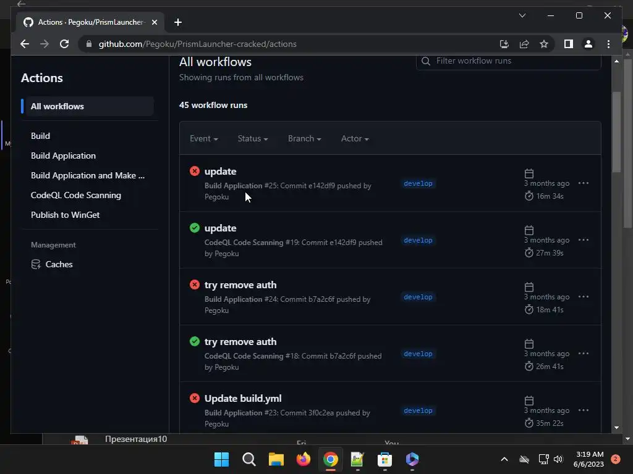This screenshot has height=474, width=633.
Task: Click success status icon of try remove auth #18
Action: click(195, 341)
